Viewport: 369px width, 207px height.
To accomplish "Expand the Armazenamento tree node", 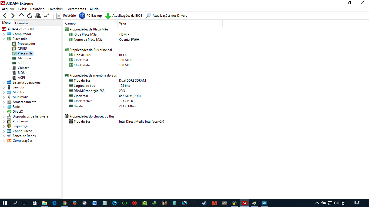I will point(4,102).
